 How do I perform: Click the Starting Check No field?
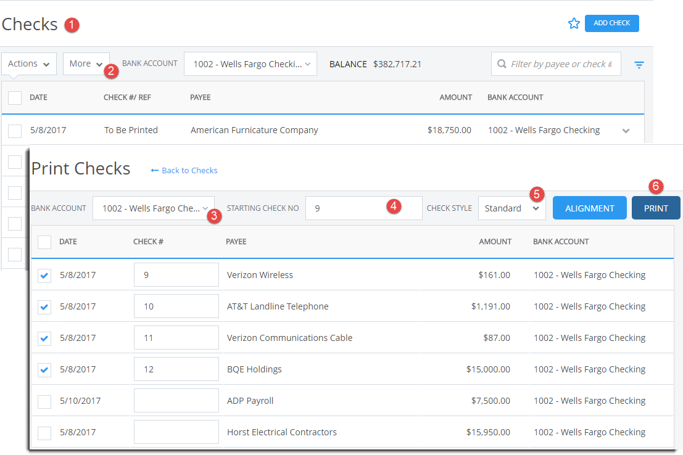click(x=363, y=208)
